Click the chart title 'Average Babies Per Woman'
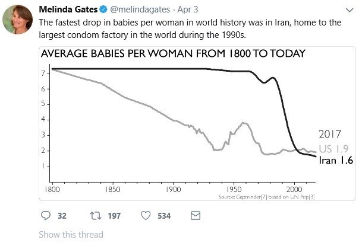The height and width of the screenshot is (243, 359). click(x=172, y=53)
